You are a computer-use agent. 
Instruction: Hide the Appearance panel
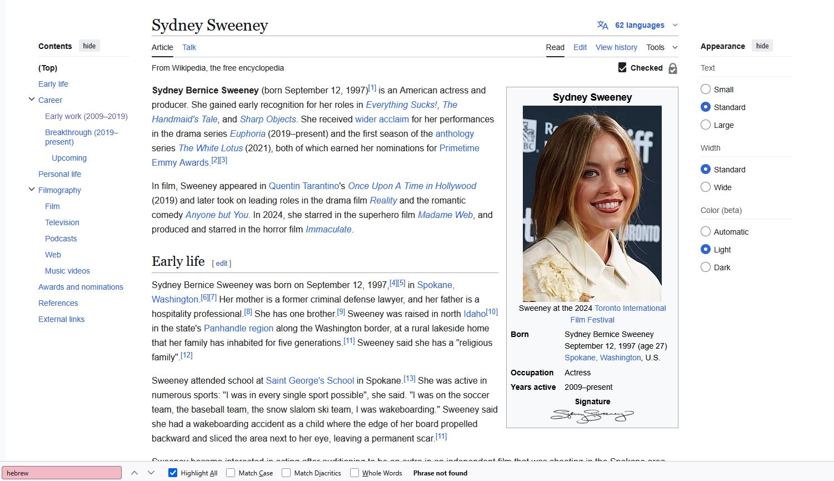(x=762, y=46)
